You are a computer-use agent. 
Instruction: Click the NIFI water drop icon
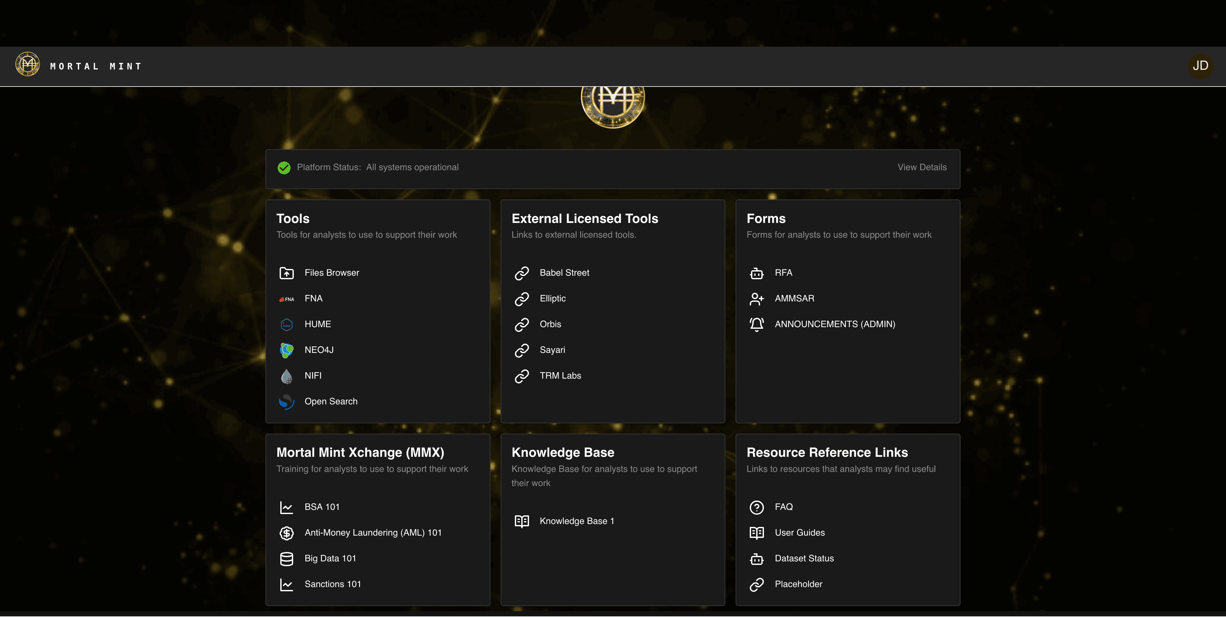tap(286, 376)
